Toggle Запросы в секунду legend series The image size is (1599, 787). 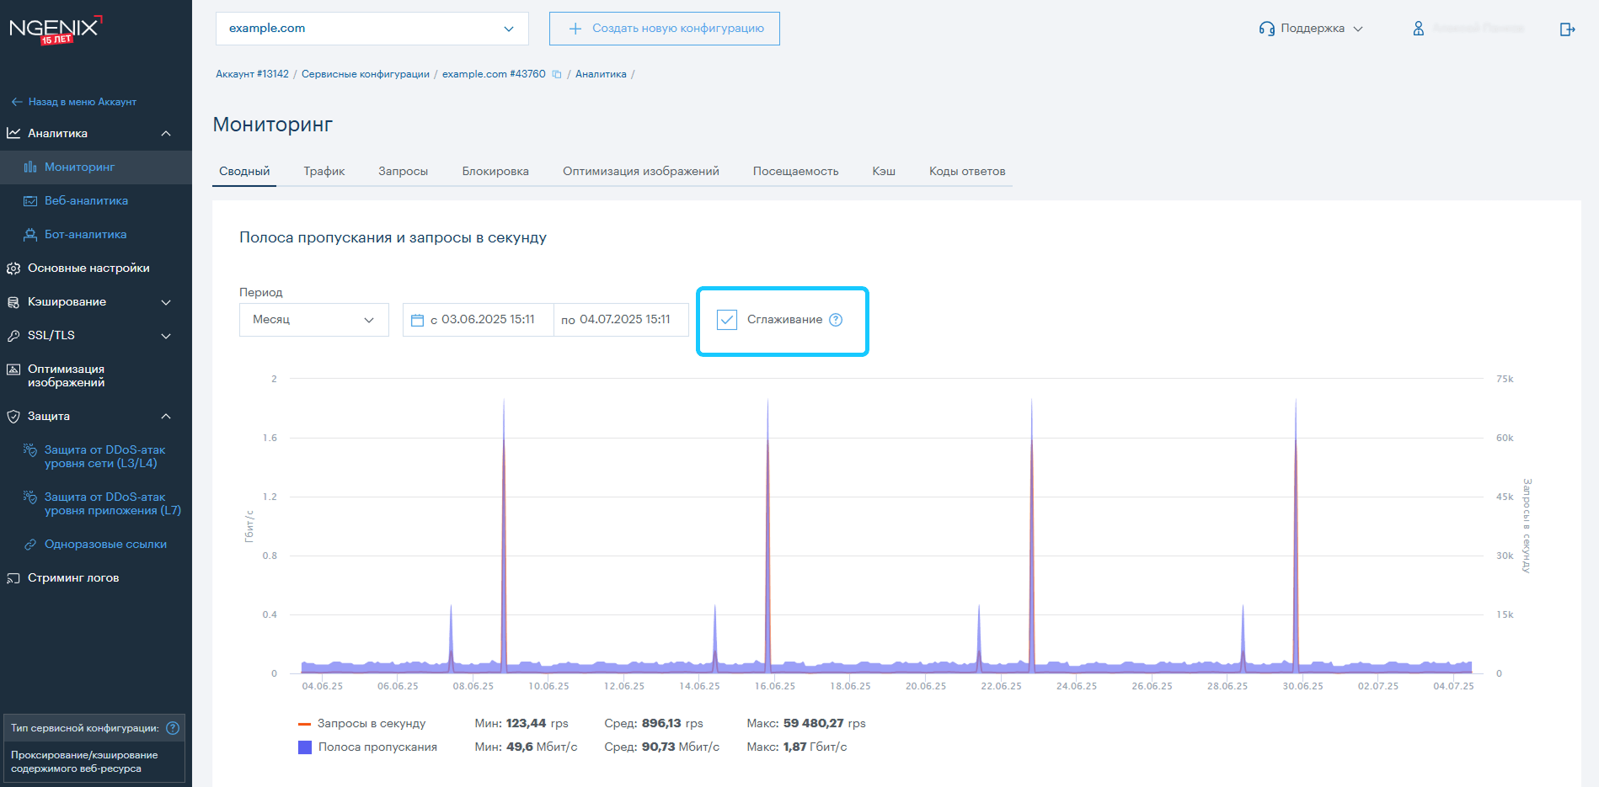[362, 724]
